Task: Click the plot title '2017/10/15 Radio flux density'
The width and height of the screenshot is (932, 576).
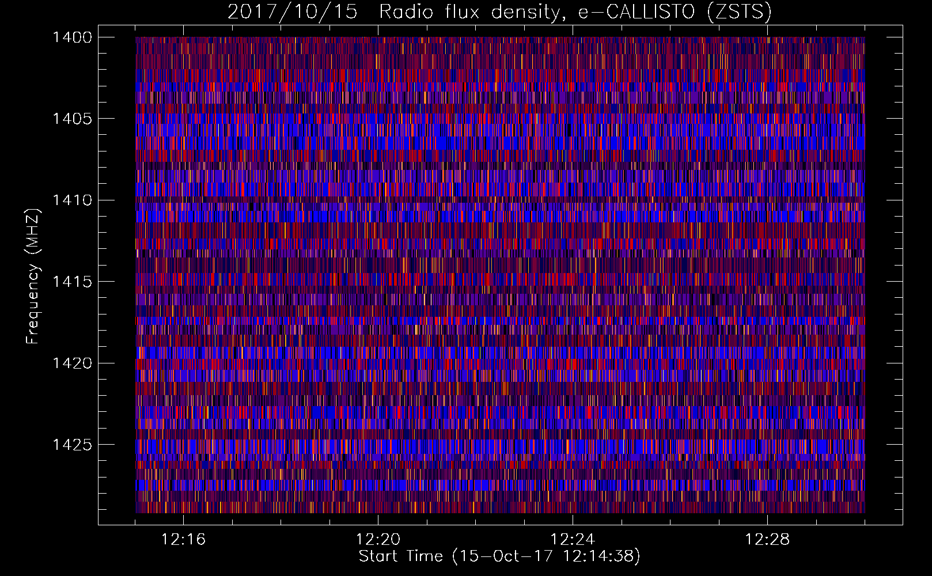Action: click(x=499, y=12)
